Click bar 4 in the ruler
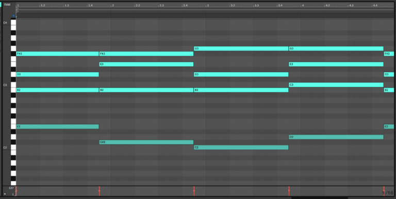This screenshot has height=199, width=396. (303, 5)
